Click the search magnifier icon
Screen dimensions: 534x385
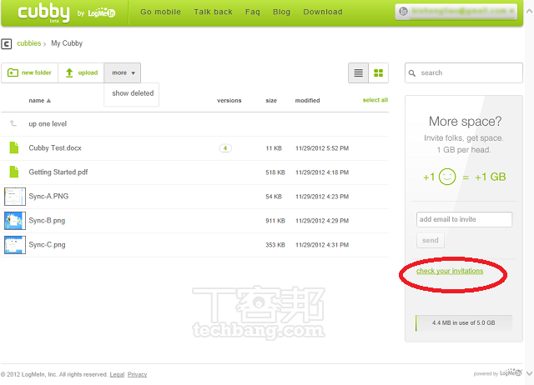click(411, 73)
